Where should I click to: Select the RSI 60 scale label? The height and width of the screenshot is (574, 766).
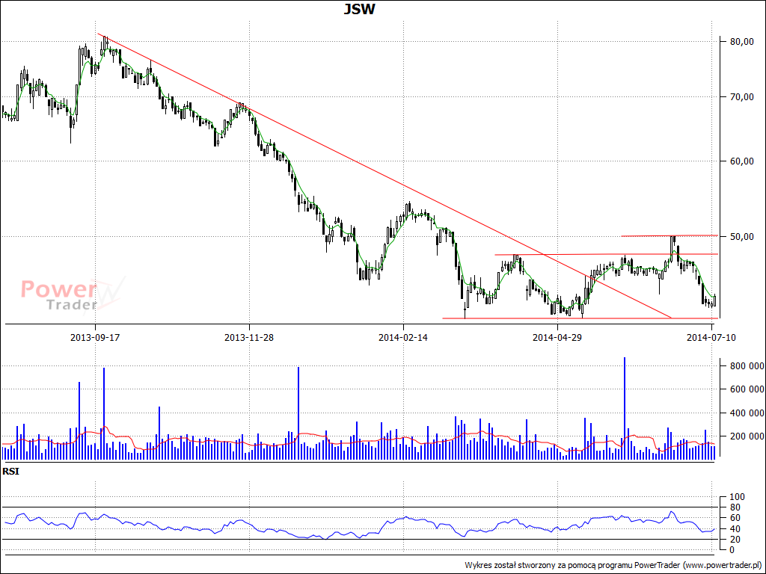[735, 518]
